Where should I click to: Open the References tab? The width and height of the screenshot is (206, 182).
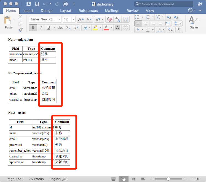[88, 10]
